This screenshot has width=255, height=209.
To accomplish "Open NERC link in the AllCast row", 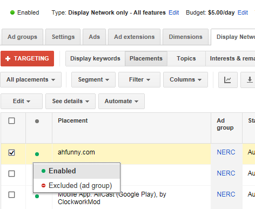I will click(x=226, y=194).
